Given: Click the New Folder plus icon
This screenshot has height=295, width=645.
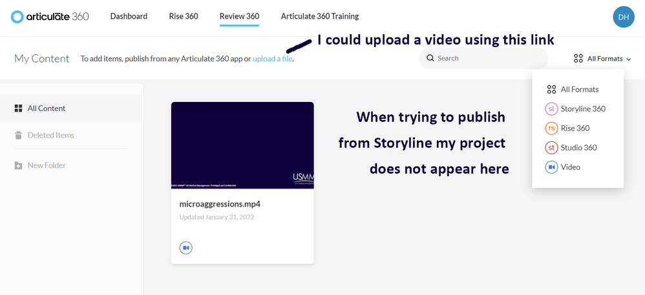Looking at the screenshot, I should [x=18, y=166].
